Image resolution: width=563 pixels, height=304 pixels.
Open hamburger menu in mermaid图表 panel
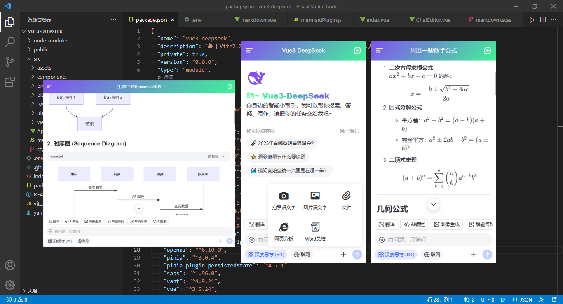(49, 87)
